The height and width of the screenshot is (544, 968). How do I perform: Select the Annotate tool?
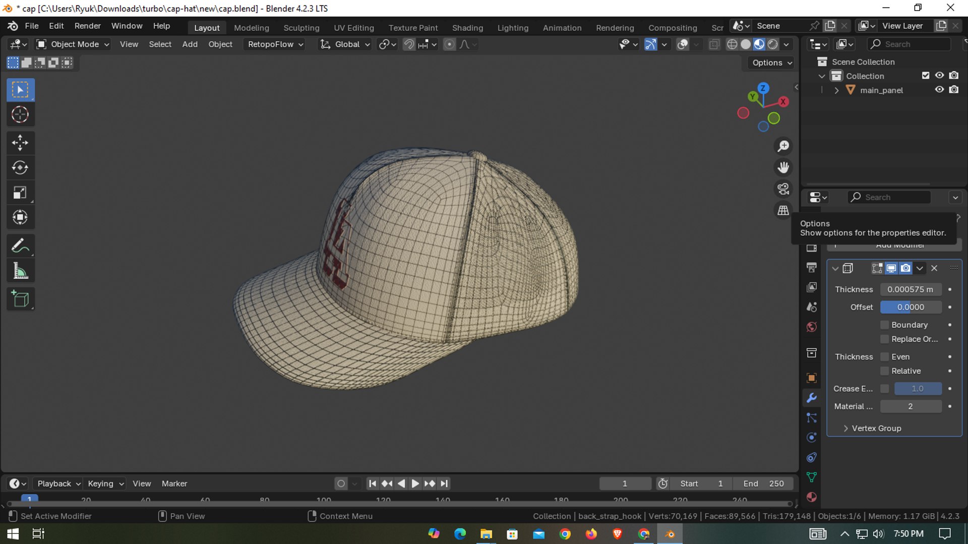20,246
